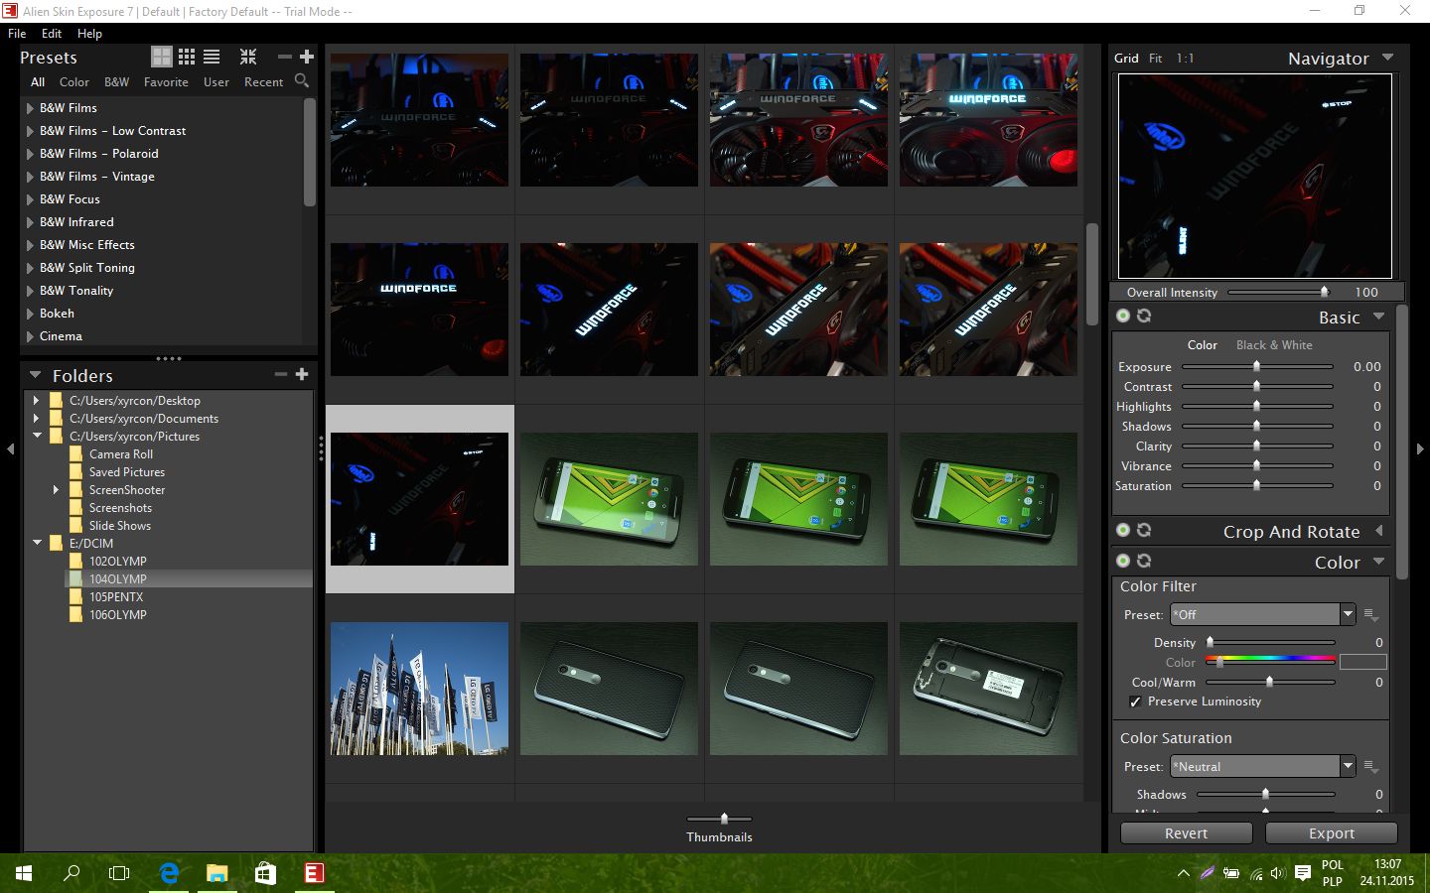This screenshot has width=1430, height=893.
Task: Toggle the Crop And Rotate panel on/off
Action: point(1123,530)
